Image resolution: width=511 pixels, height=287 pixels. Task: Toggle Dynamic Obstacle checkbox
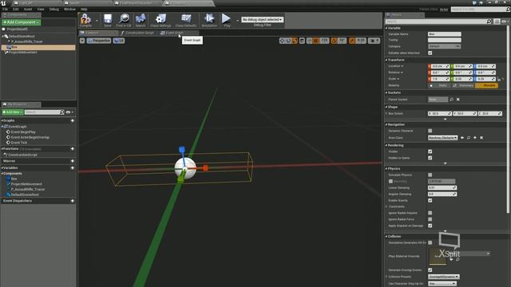(x=430, y=131)
